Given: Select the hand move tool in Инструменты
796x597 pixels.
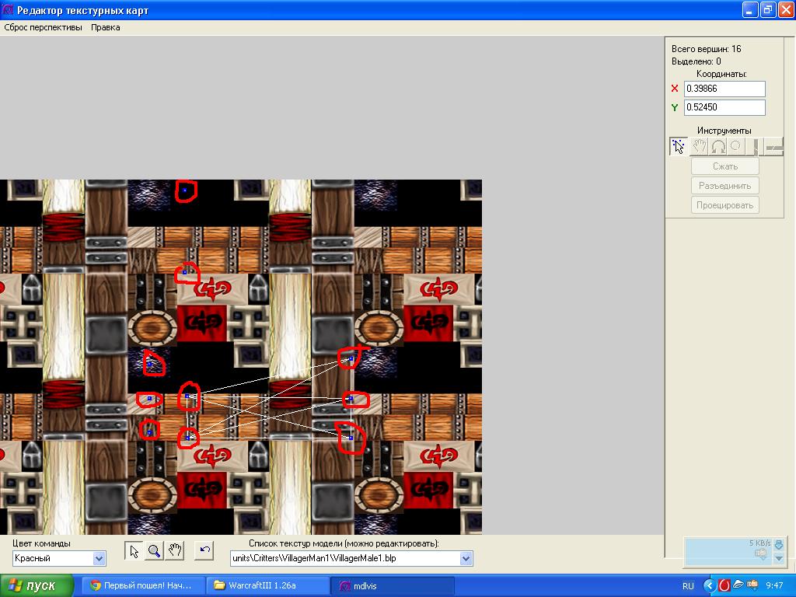Looking at the screenshot, I should pyautogui.click(x=699, y=147).
